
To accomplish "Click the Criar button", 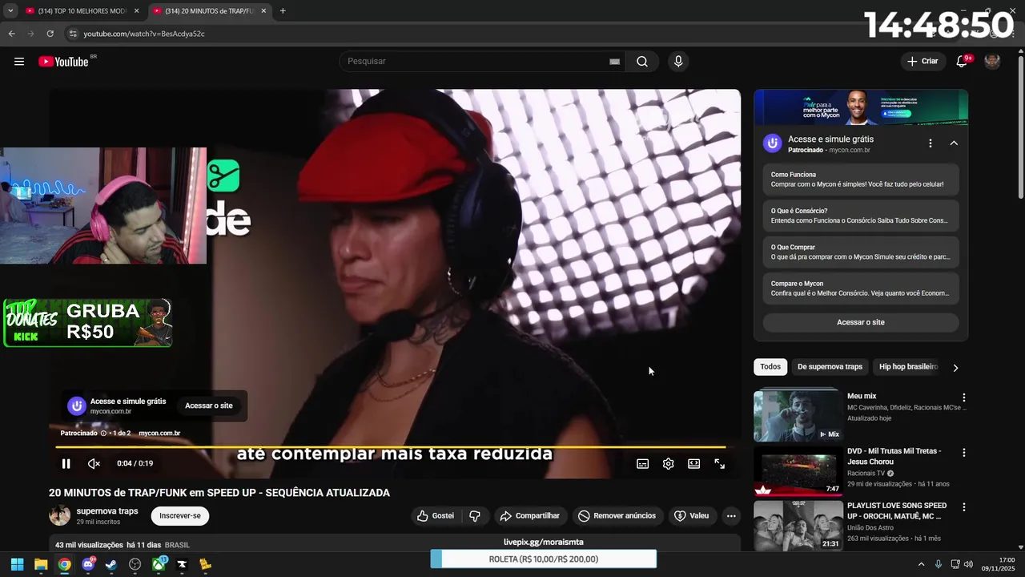I will (922, 62).
